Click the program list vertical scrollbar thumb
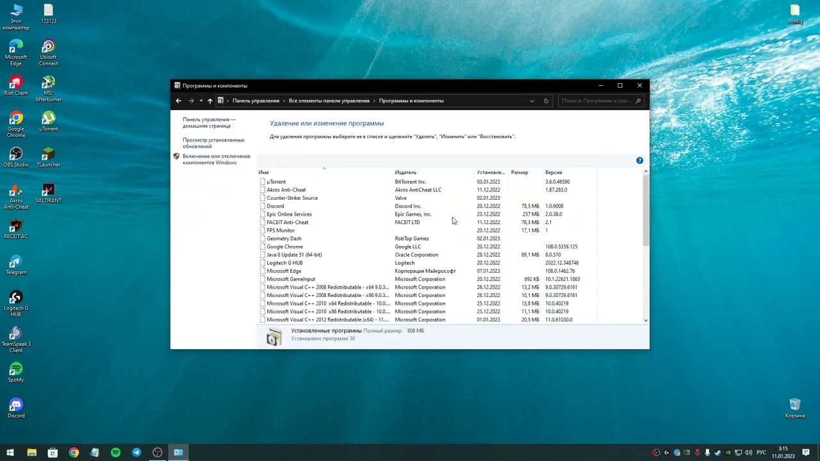The width and height of the screenshot is (820, 461). coord(646,210)
